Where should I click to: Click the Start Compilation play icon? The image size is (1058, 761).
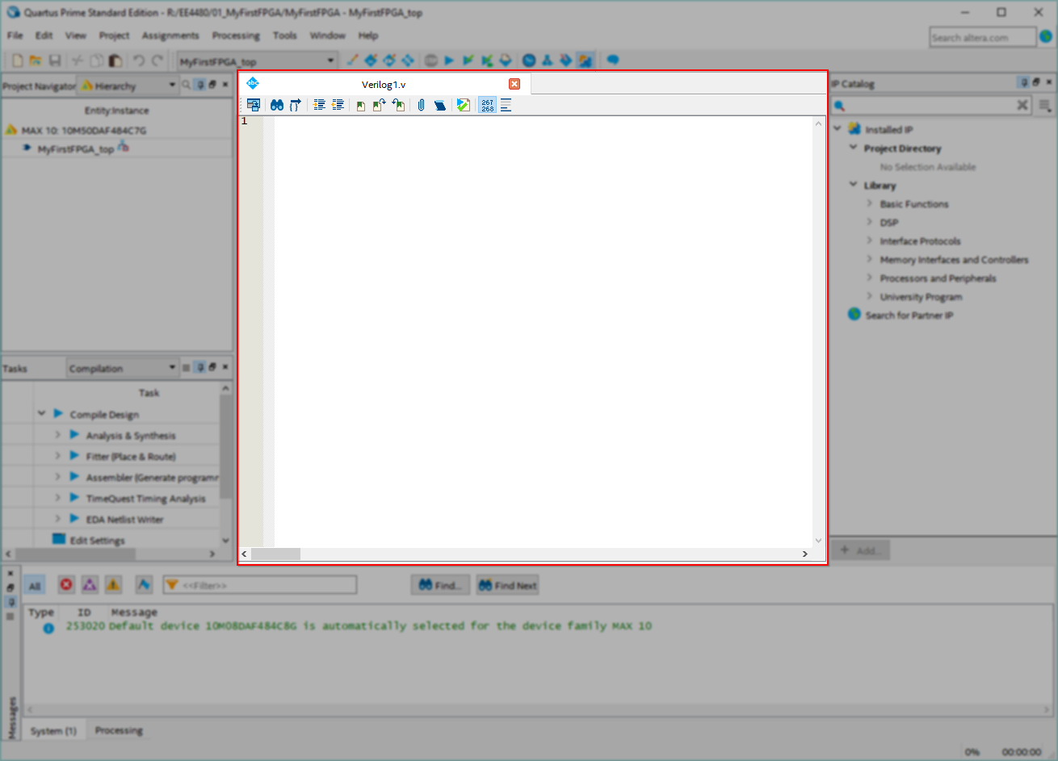coord(449,61)
